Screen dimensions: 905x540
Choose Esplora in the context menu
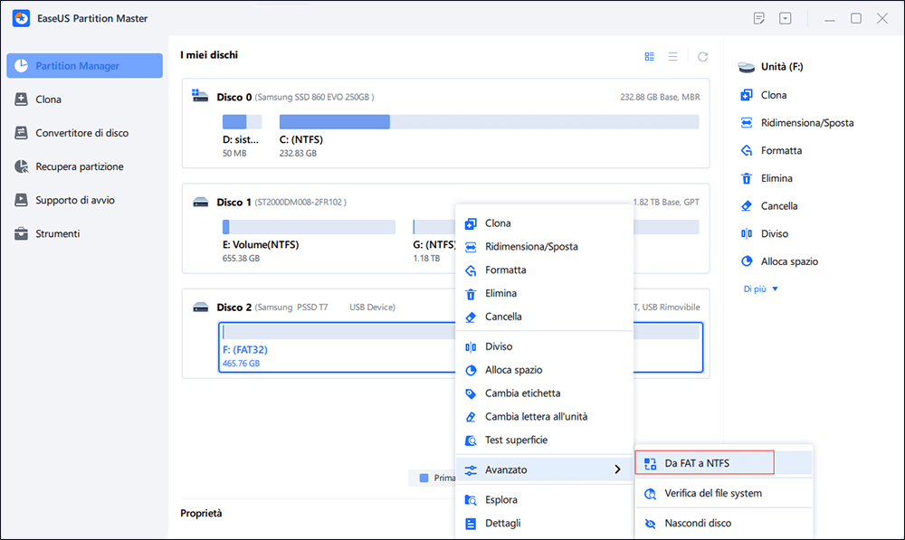pyautogui.click(x=544, y=499)
